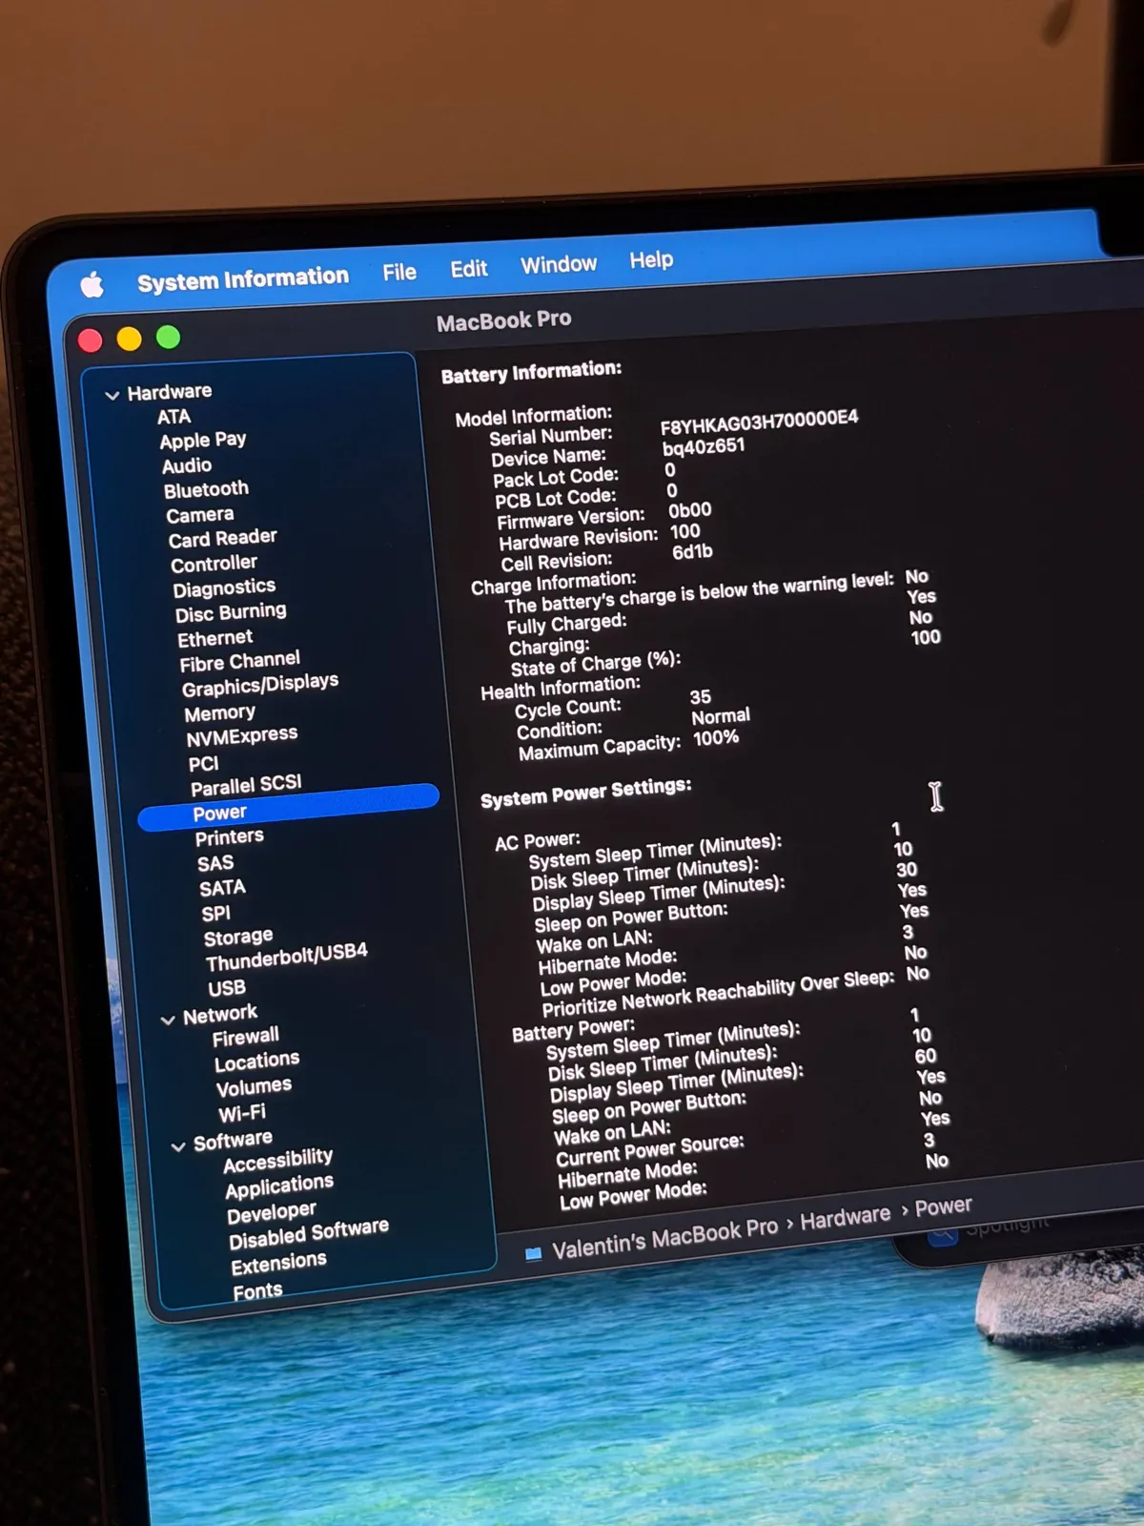Open the System Information menu
Screen dimensions: 1144x1526
click(x=243, y=278)
